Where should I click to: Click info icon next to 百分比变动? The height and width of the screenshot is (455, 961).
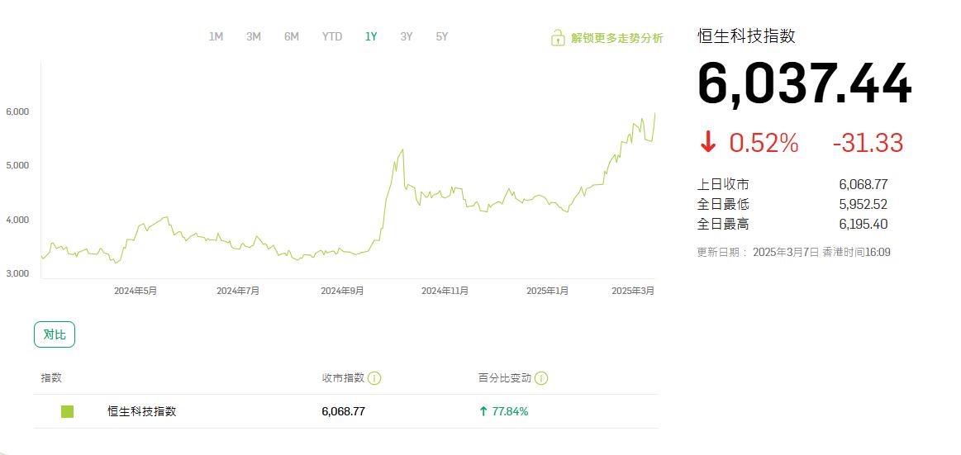coord(540,378)
